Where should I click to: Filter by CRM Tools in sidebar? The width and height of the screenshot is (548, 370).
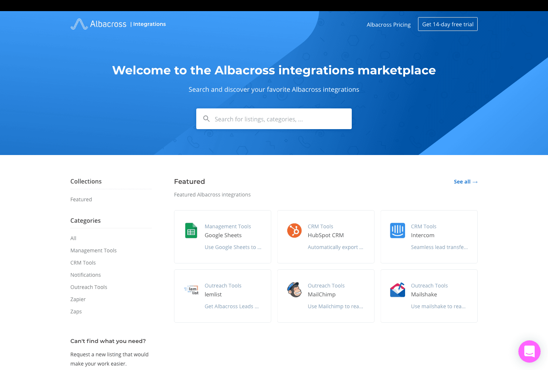pos(83,263)
